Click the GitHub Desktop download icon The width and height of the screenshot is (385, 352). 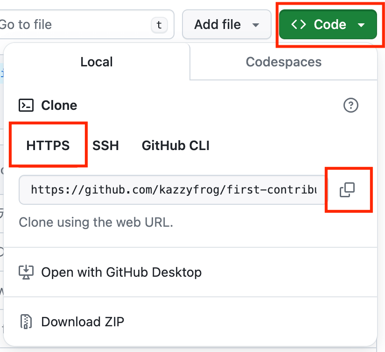(26, 272)
